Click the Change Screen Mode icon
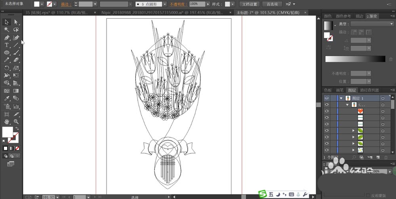This screenshot has width=396, height=199. coord(11,164)
